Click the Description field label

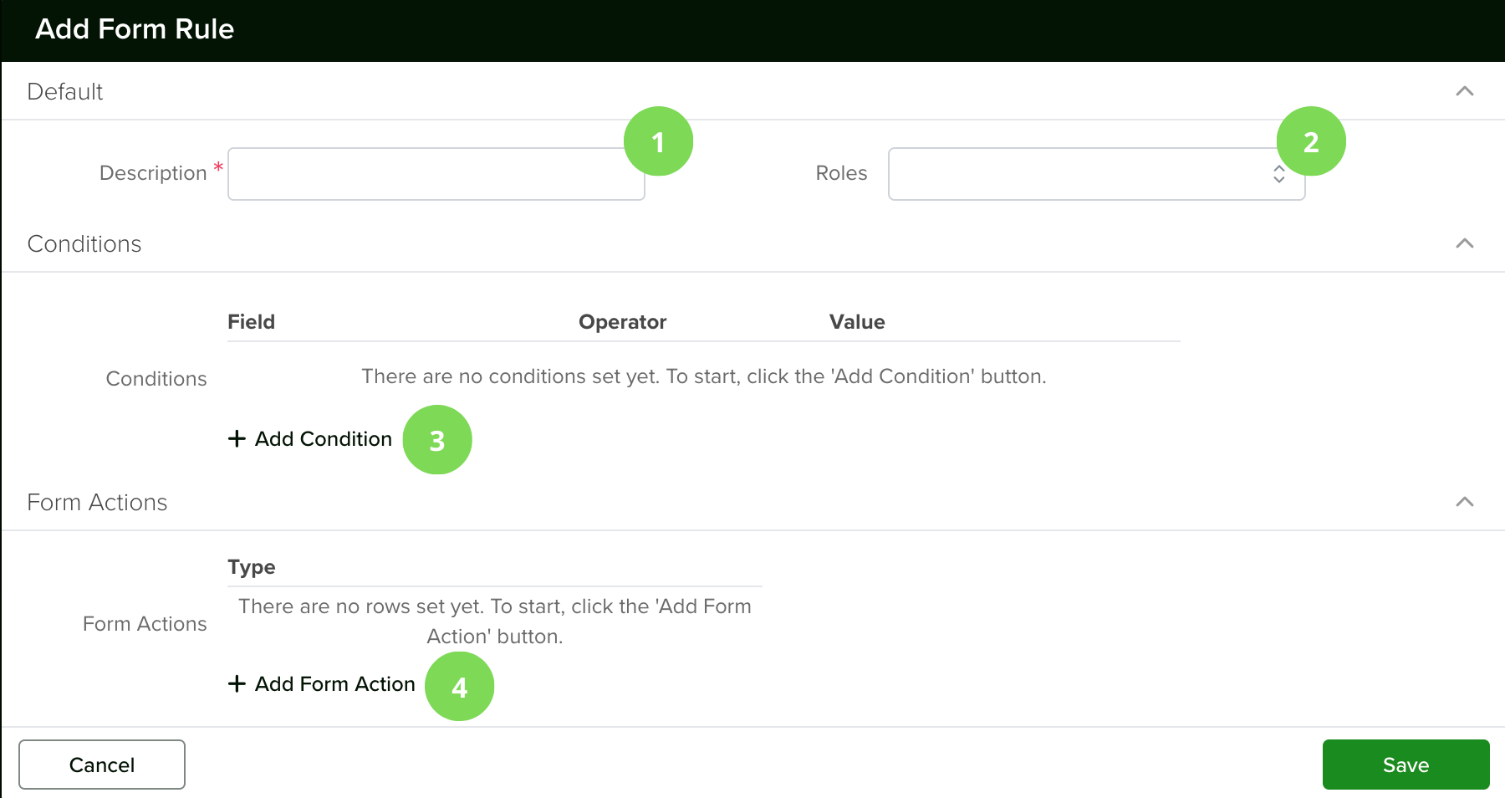tap(153, 173)
